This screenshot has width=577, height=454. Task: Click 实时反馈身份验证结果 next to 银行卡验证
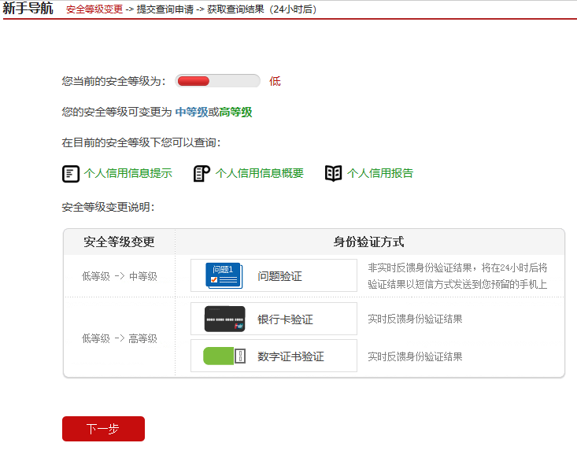(415, 319)
